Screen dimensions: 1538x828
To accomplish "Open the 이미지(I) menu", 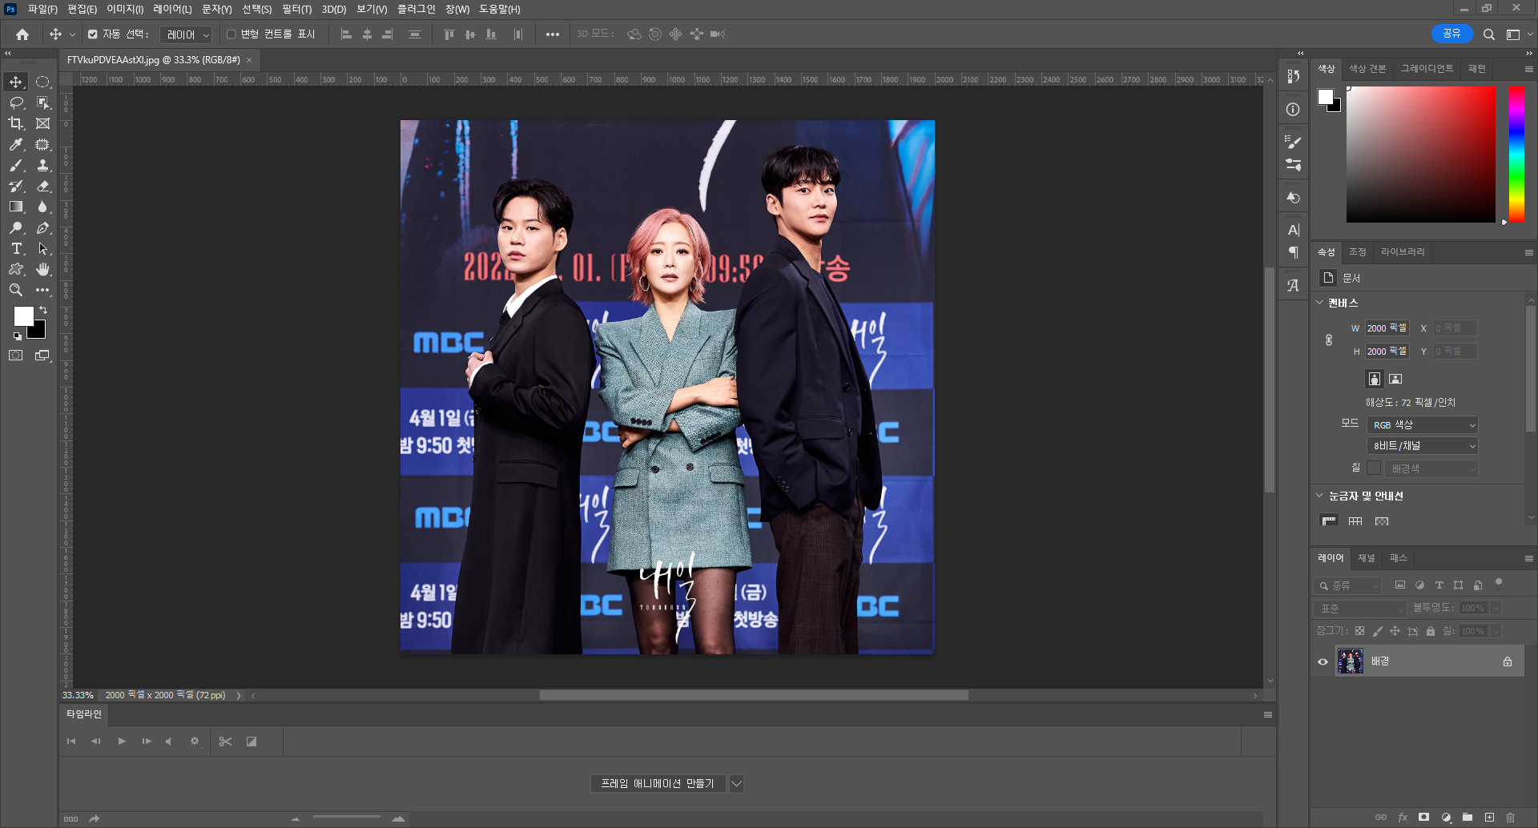I will [125, 9].
